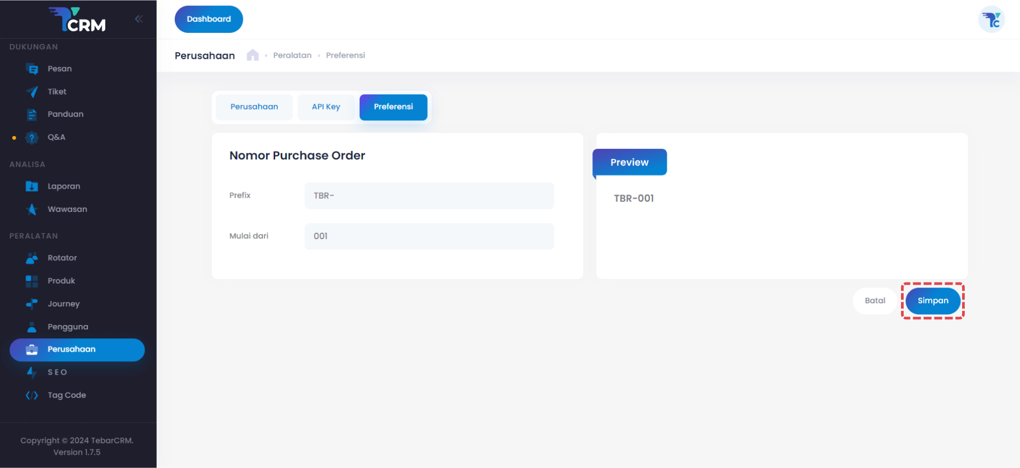Go to the Pengguna menu item
This screenshot has height=468, width=1020.
(x=67, y=327)
